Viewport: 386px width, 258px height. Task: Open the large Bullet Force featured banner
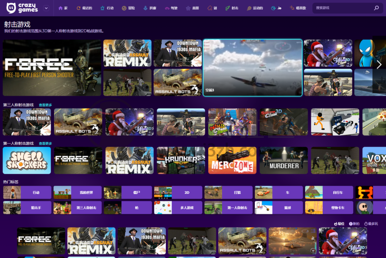(x=52, y=68)
